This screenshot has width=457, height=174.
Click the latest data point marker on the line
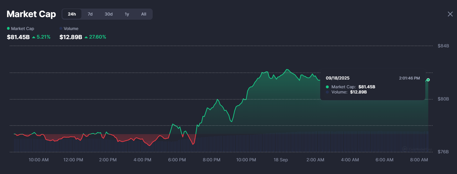coord(428,80)
